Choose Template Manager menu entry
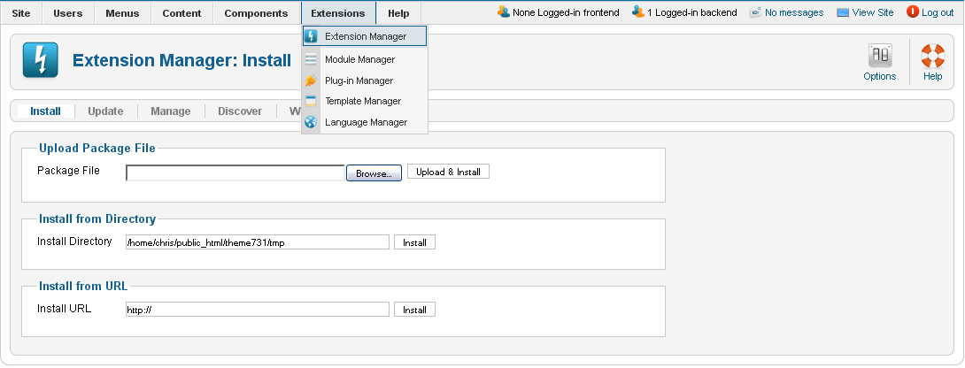965x368 pixels. 362,101
